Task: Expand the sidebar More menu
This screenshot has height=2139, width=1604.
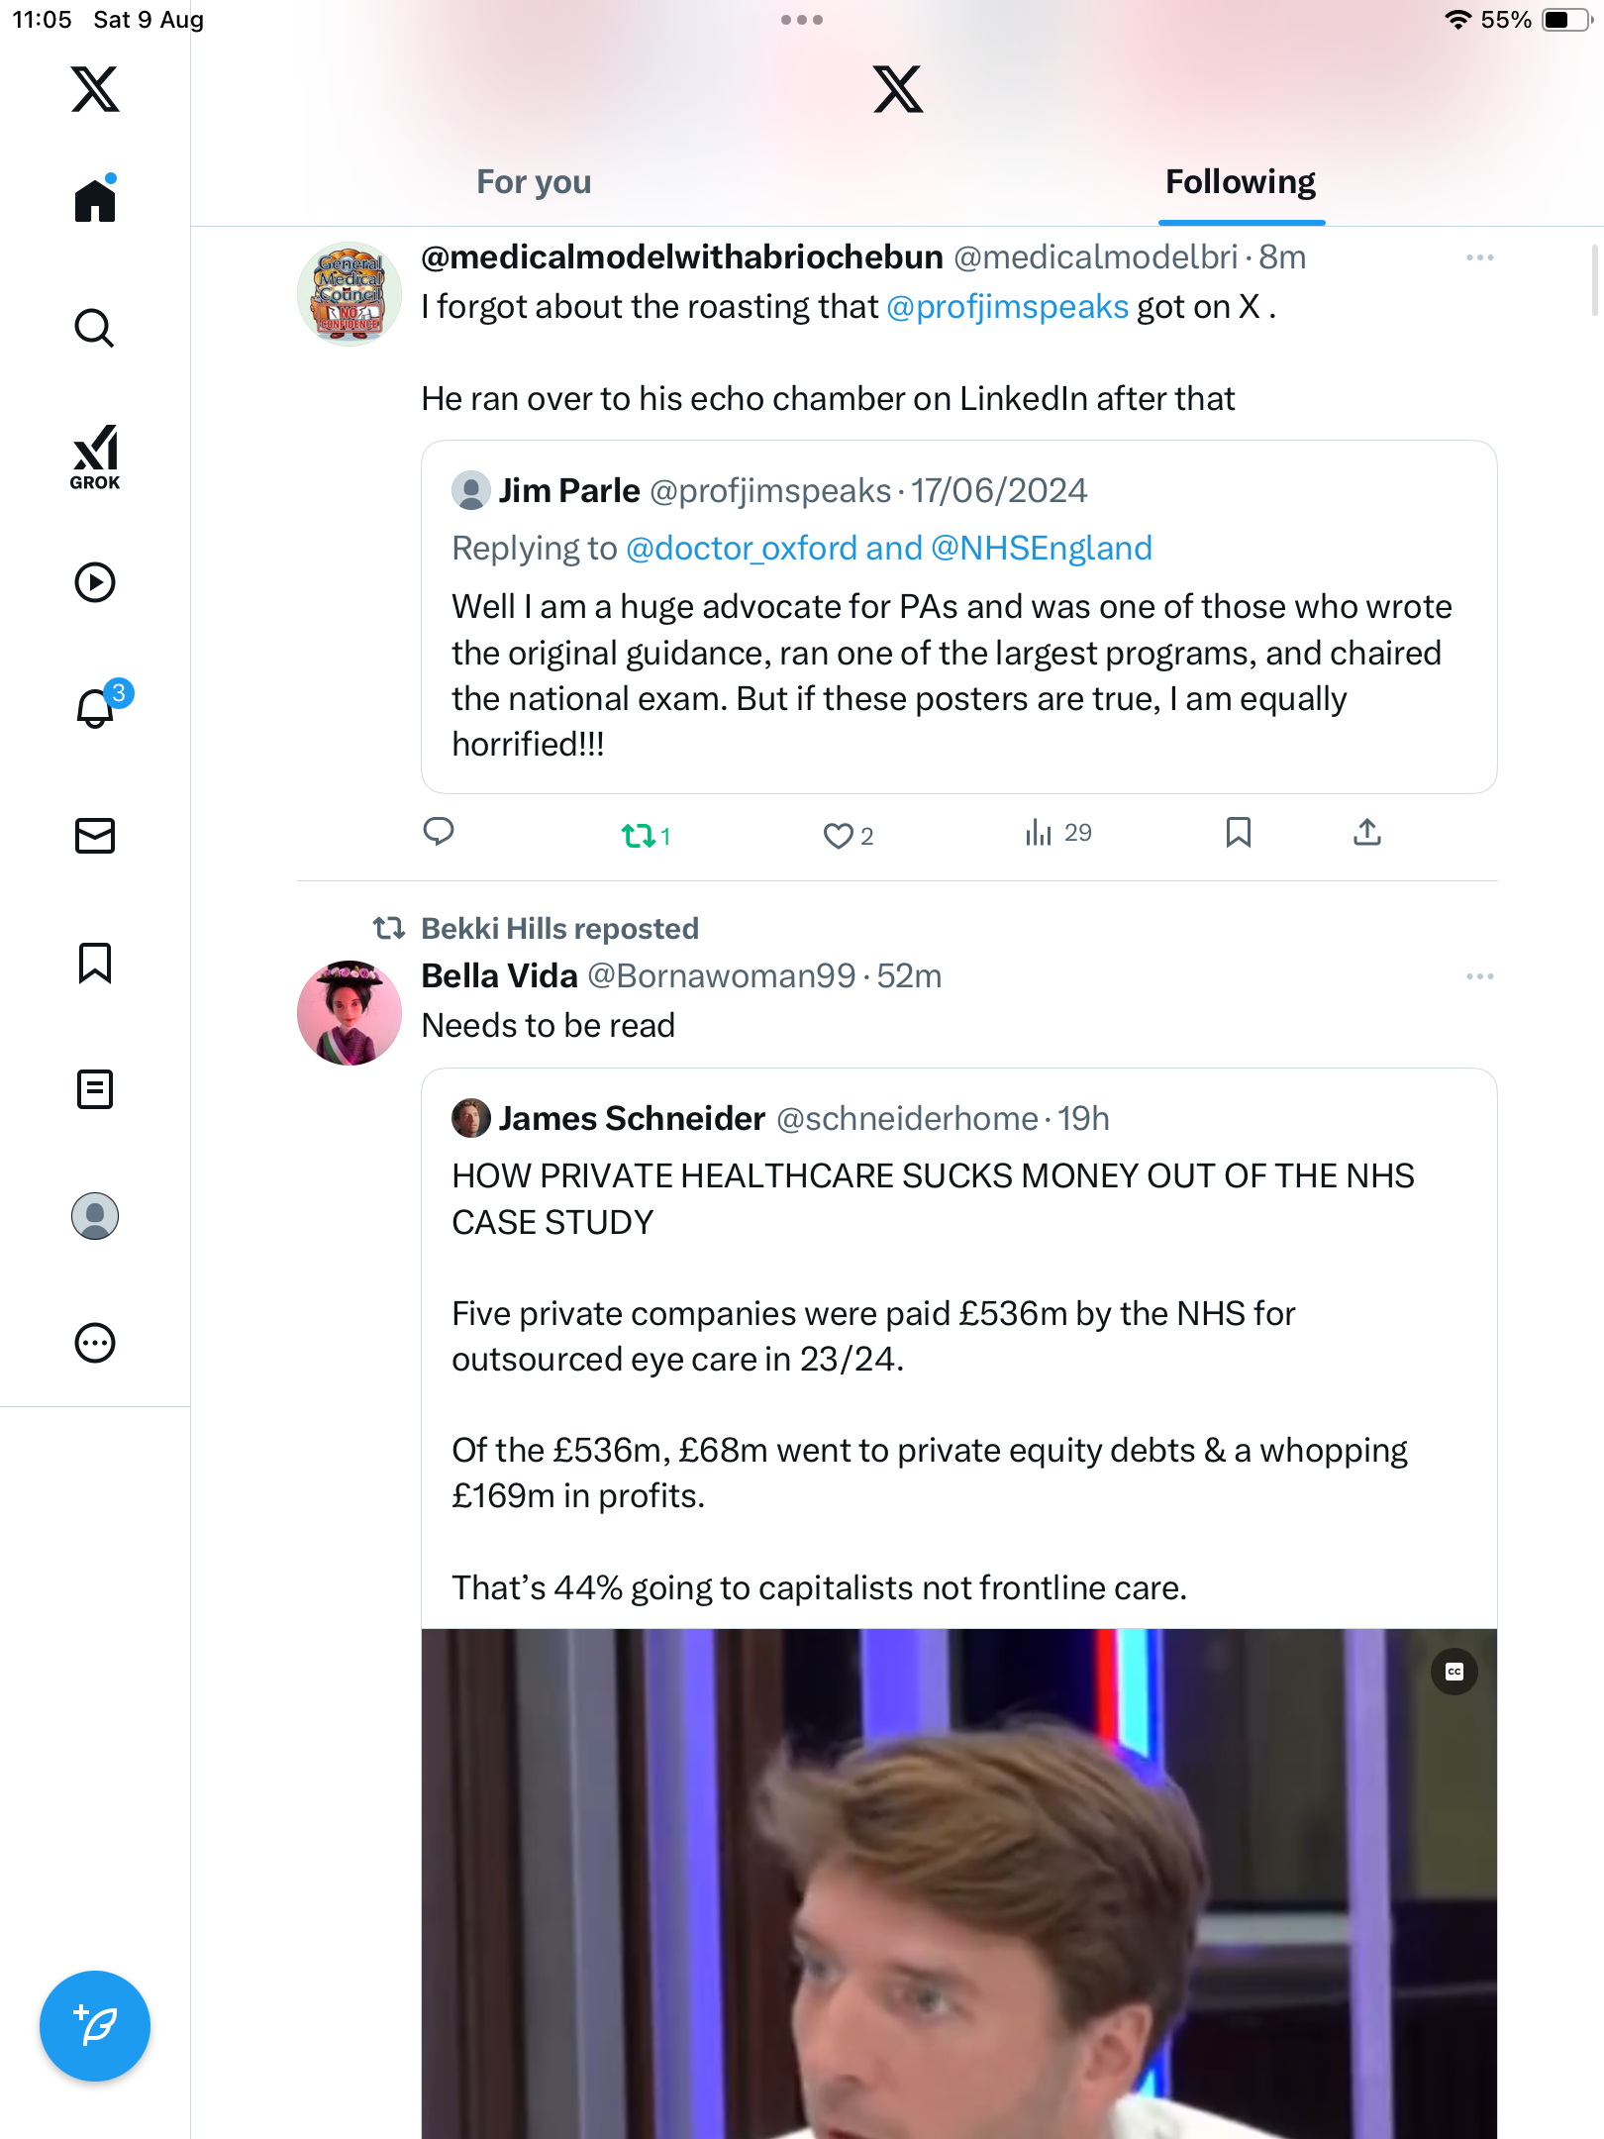Action: pyautogui.click(x=95, y=1343)
